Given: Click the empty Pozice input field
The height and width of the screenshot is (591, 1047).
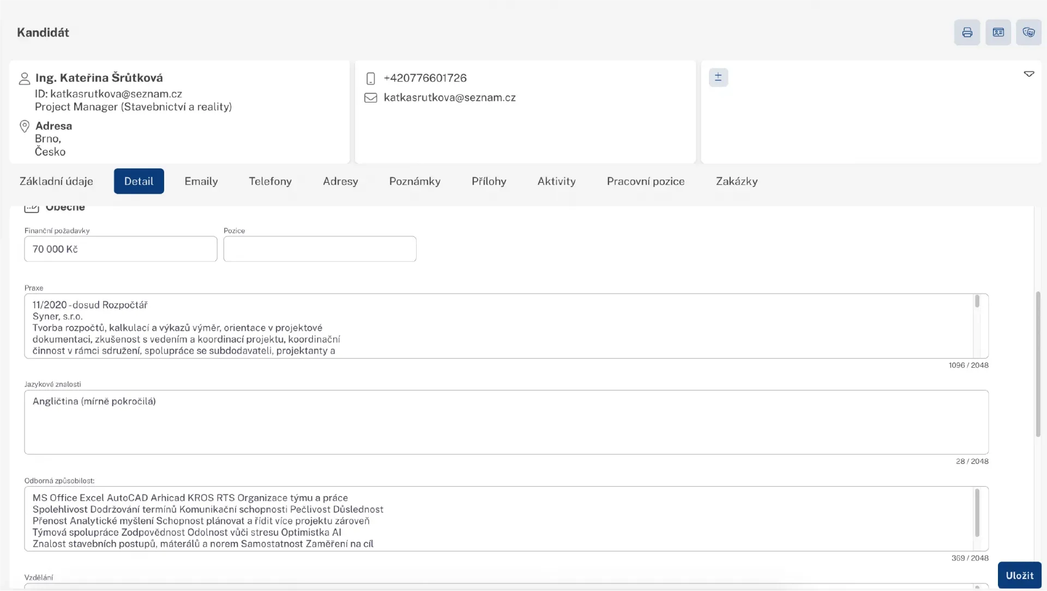Looking at the screenshot, I should click(x=320, y=249).
